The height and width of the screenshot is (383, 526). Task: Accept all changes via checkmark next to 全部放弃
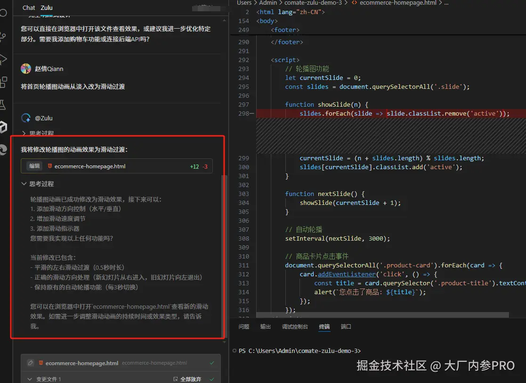coord(212,379)
